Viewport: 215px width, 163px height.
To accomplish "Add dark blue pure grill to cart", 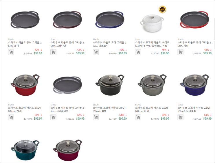I will pyautogui.click(x=96, y=52).
